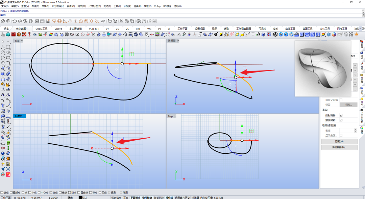Open lower-right Top viewport dropdown arrow
The width and height of the screenshot is (365, 199).
coord(175,116)
